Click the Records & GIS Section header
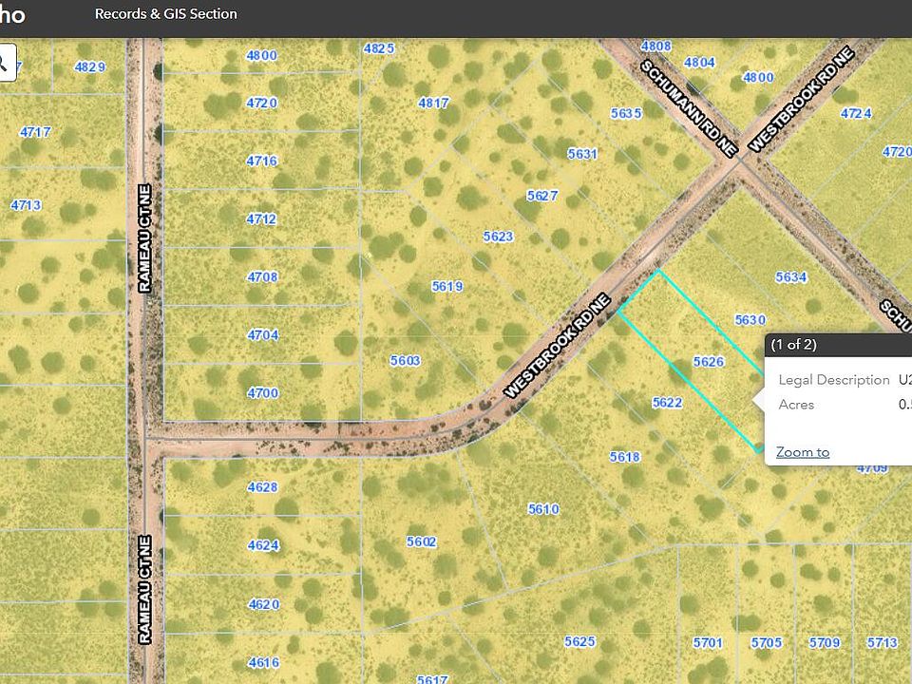The height and width of the screenshot is (684, 912). 165,14
